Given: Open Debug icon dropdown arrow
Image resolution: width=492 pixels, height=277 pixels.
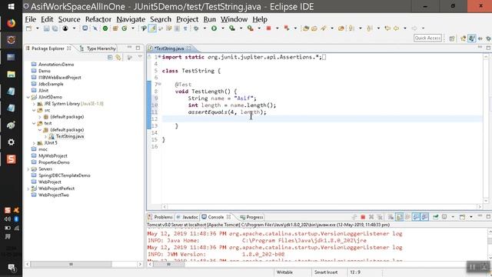Looking at the screenshot, I should [204, 28].
